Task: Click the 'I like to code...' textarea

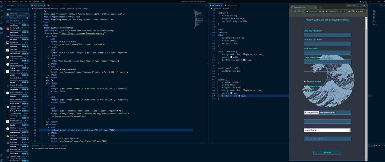Action: (x=327, y=139)
